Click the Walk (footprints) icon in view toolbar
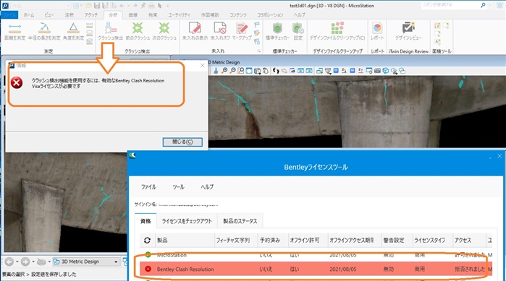The width and height of the screenshot is (506, 281). point(276,71)
